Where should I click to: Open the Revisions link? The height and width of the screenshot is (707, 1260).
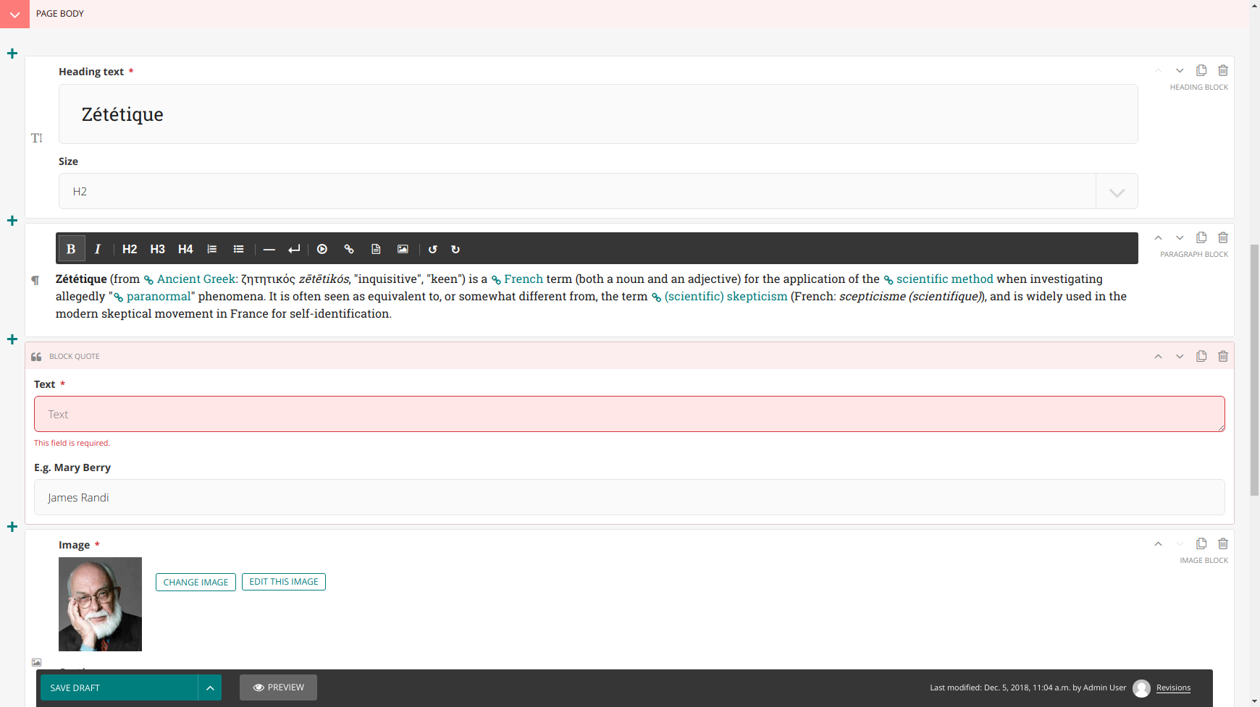point(1174,687)
